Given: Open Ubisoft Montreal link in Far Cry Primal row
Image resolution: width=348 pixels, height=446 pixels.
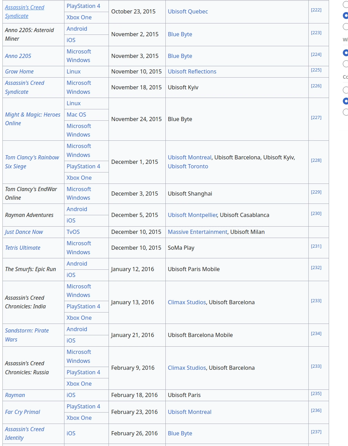Looking at the screenshot, I should coord(190,412).
